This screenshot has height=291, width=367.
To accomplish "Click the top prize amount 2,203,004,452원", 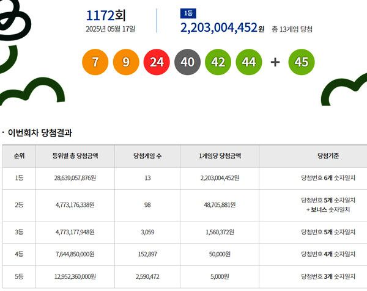I will 223,28.
